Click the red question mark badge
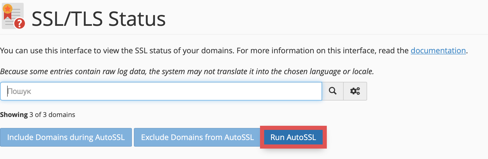This screenshot has height=159, width=488. point(20,23)
